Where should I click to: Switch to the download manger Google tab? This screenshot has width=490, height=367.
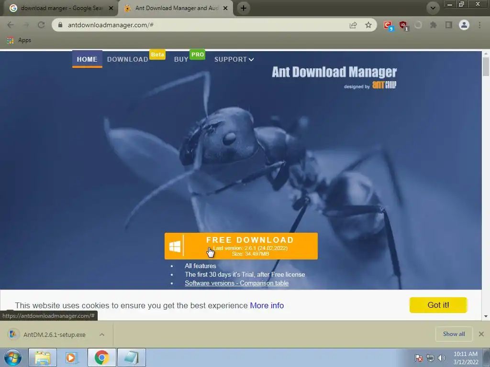[59, 8]
